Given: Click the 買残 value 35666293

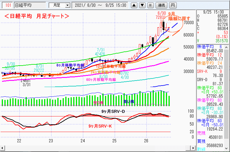Looking at the screenshot, I should point(215,146).
